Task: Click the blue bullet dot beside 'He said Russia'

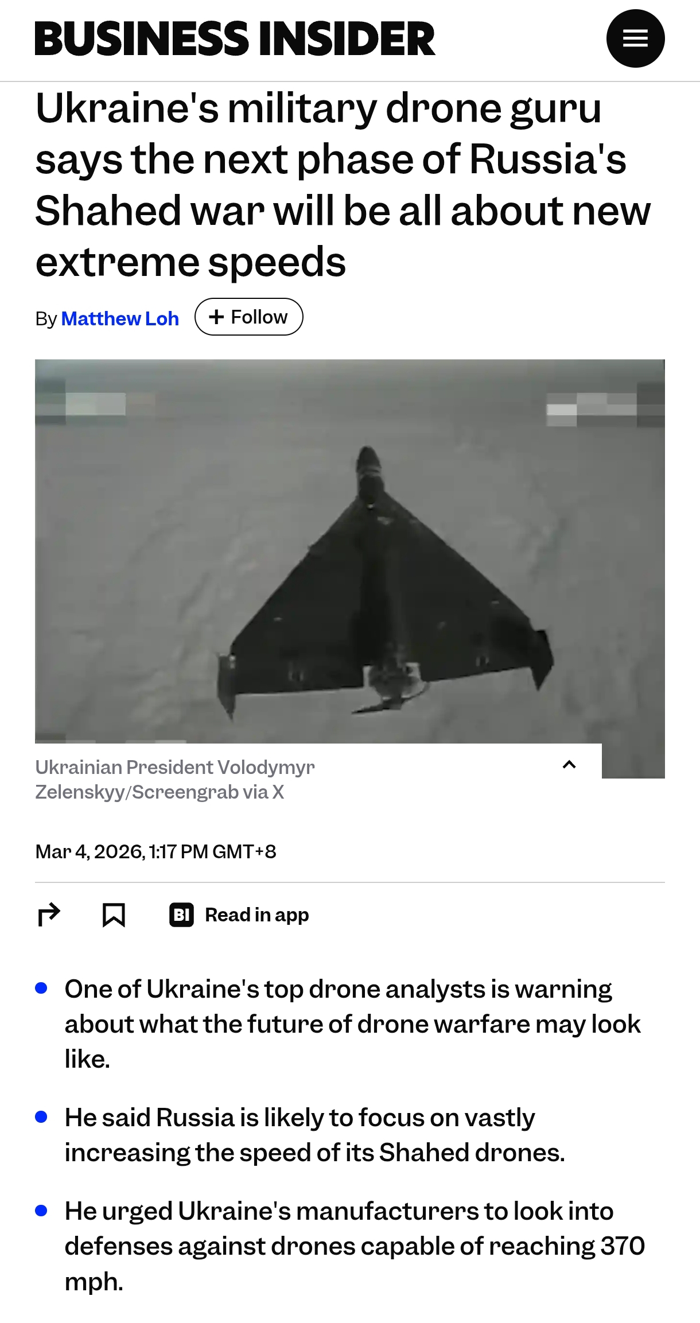Action: point(41,1116)
